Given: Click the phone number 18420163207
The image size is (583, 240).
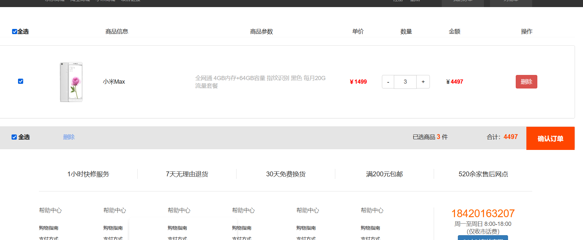Looking at the screenshot, I should tap(483, 214).
